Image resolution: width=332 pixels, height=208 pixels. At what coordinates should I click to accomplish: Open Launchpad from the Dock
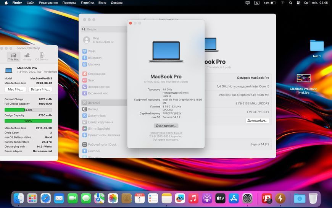point(32,198)
